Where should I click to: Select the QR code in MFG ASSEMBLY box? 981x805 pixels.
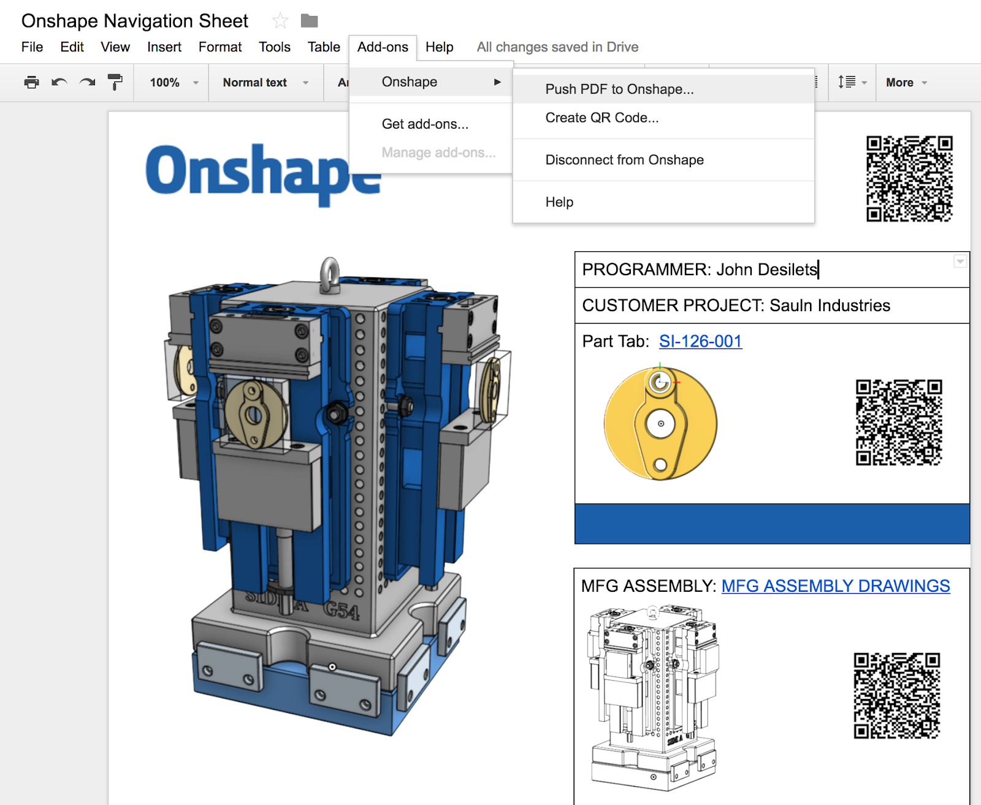coord(897,696)
